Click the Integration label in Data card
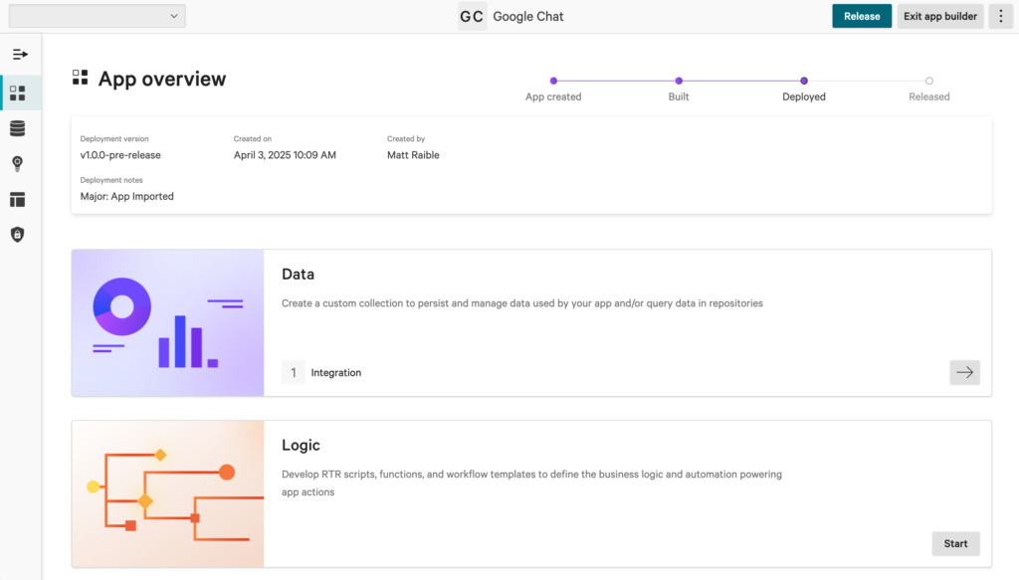1019x580 pixels. pyautogui.click(x=336, y=373)
